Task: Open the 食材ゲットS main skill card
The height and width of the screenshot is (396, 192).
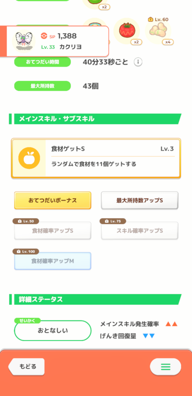Action: tap(96, 158)
